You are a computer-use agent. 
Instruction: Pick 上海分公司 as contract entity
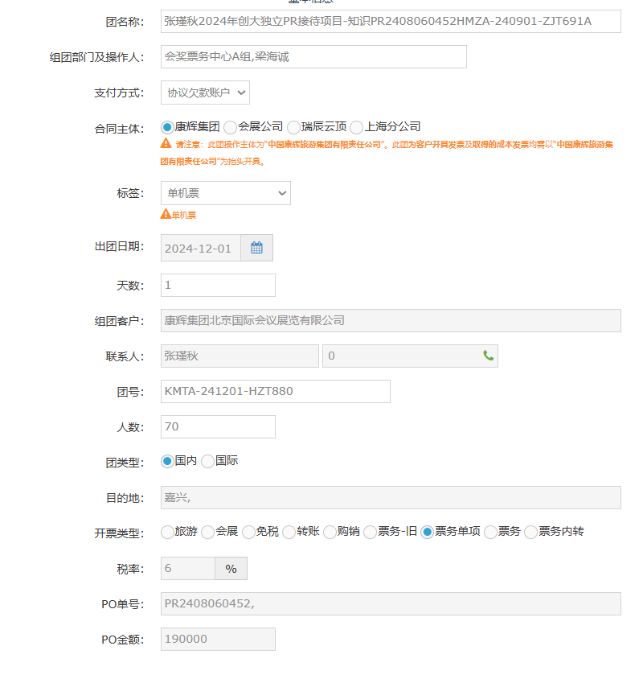pos(357,127)
